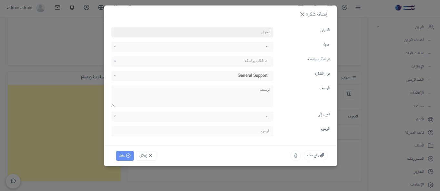Click the رفع ملف upload file button
Viewport: 440px width, 191px height.
click(x=316, y=156)
